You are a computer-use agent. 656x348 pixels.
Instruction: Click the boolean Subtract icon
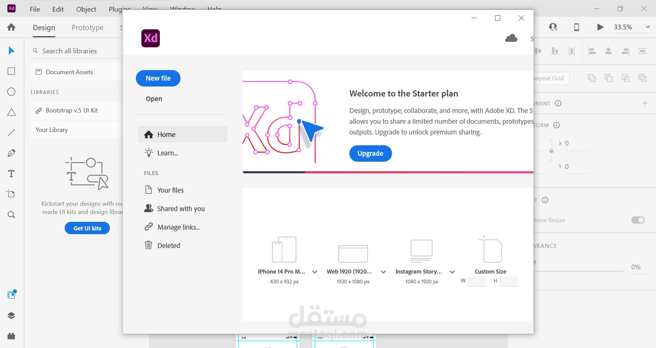coord(608,78)
